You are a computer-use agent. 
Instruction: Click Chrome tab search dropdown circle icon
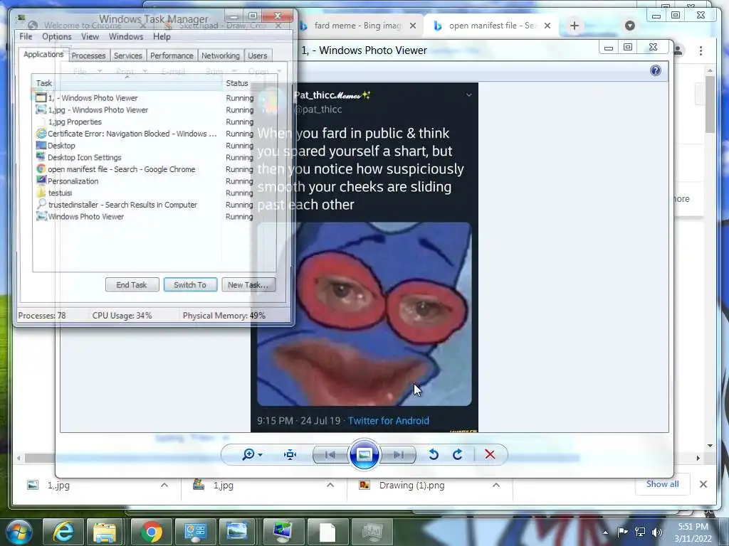[x=629, y=26]
